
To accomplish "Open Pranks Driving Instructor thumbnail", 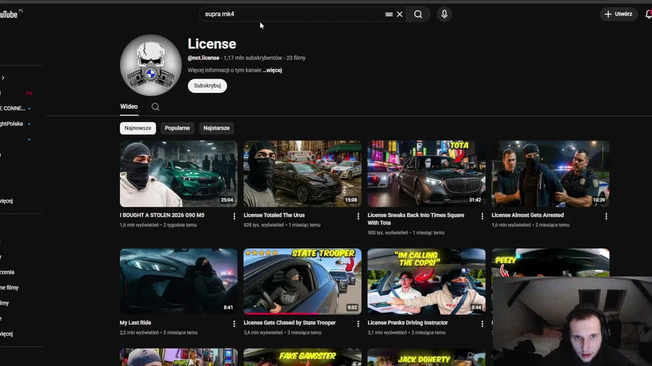I will point(426,282).
